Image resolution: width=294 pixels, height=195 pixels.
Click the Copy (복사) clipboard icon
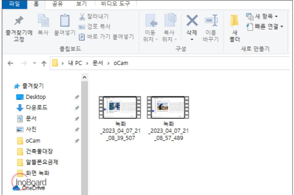coord(43,20)
